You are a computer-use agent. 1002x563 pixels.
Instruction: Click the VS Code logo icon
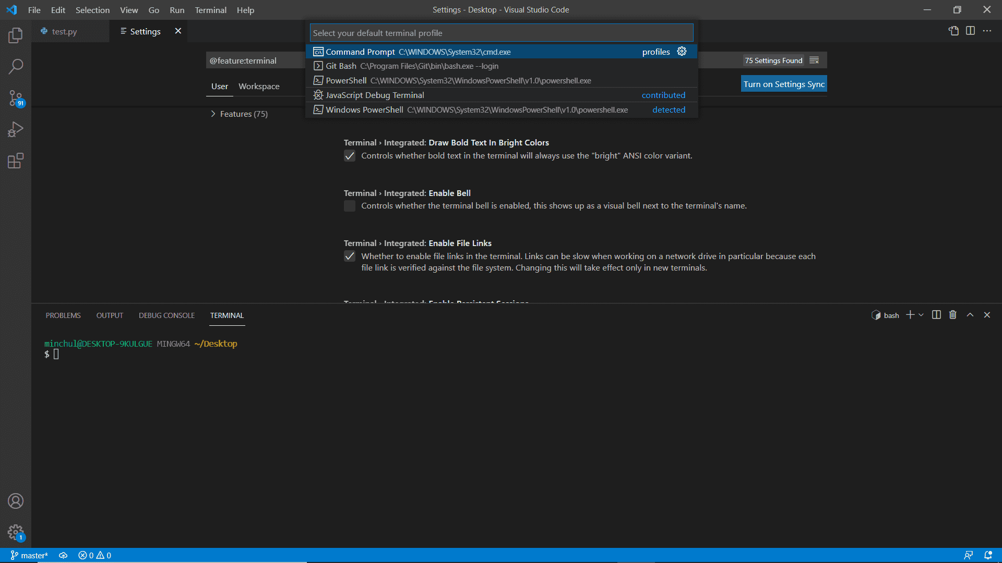tap(11, 10)
